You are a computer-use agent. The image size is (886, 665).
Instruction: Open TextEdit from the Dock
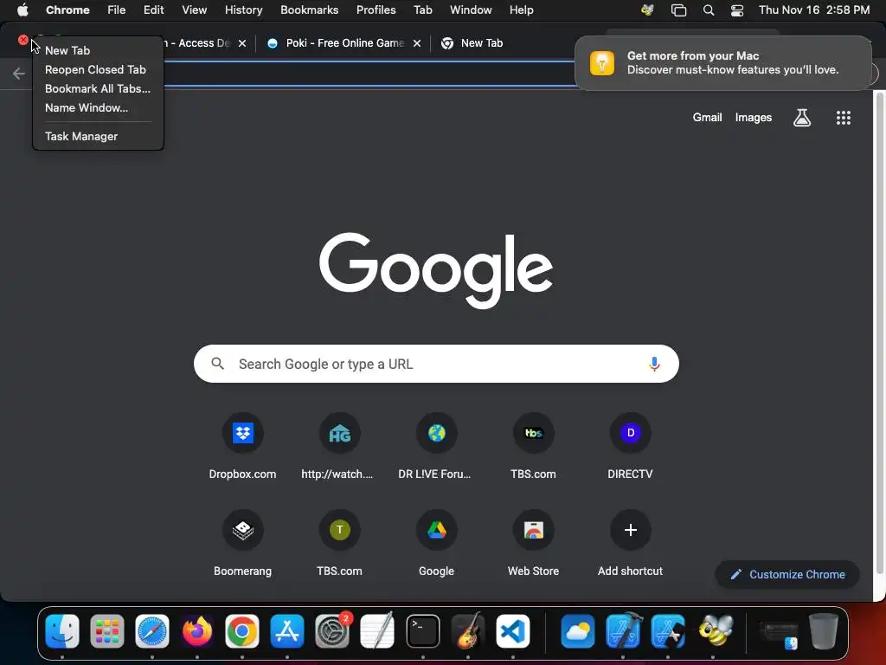click(x=377, y=631)
